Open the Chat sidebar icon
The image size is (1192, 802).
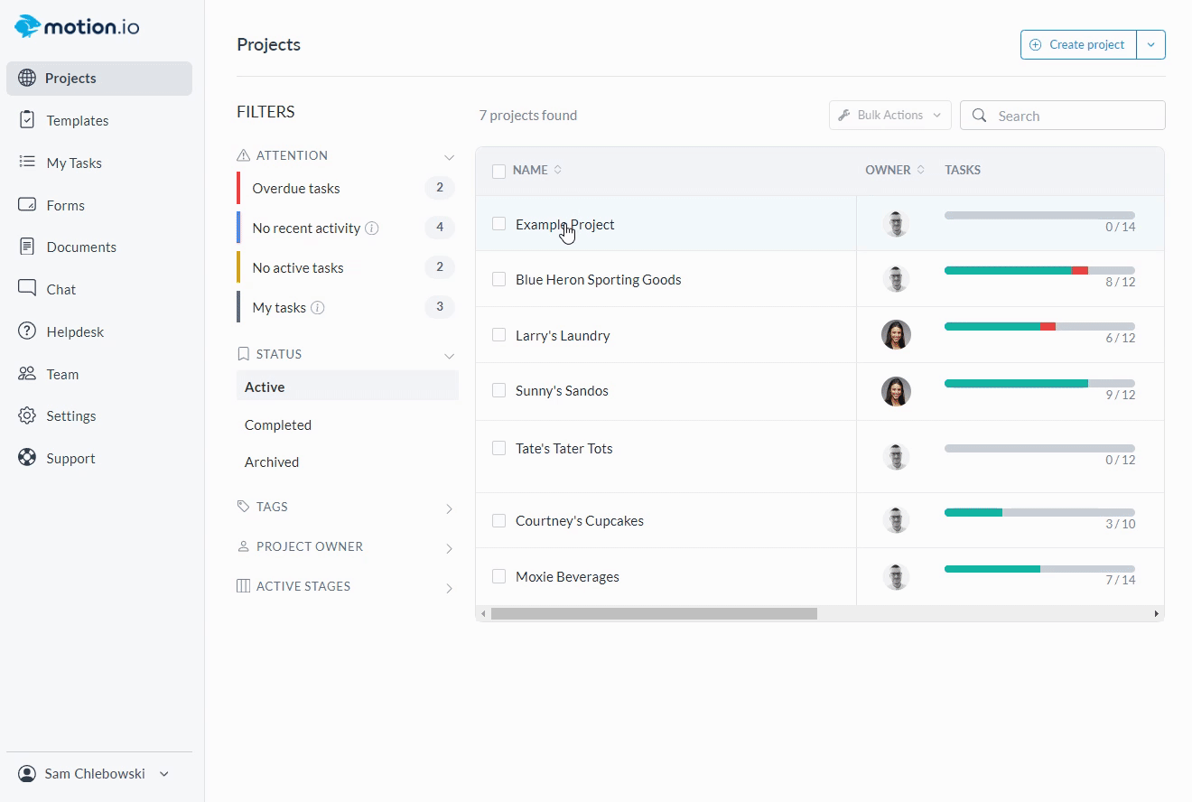pos(27,289)
